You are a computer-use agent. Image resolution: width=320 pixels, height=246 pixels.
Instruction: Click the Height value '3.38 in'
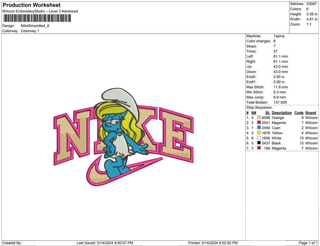(312, 14)
